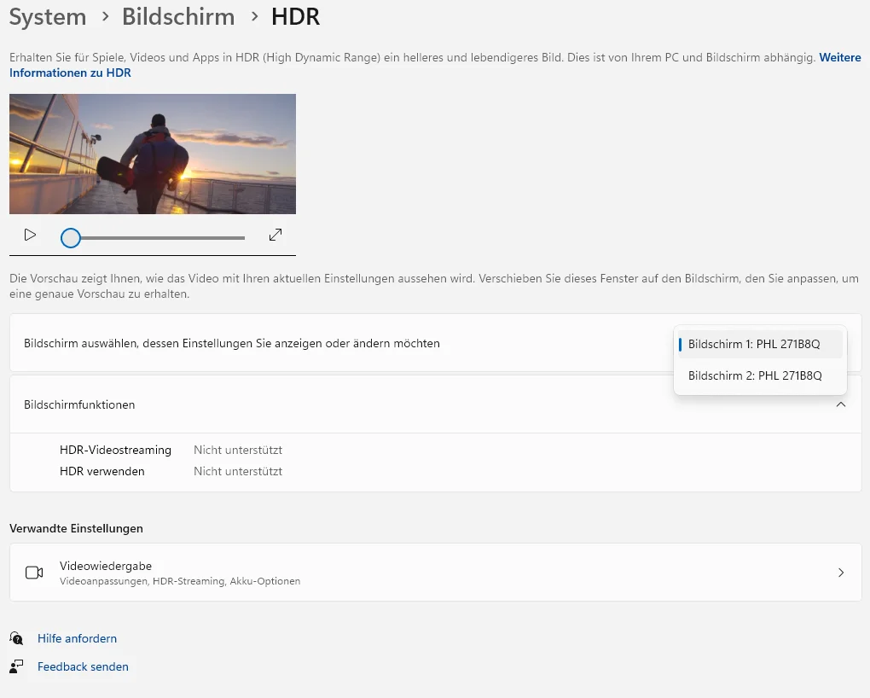Open Videowiedergabe related settings

436,572
